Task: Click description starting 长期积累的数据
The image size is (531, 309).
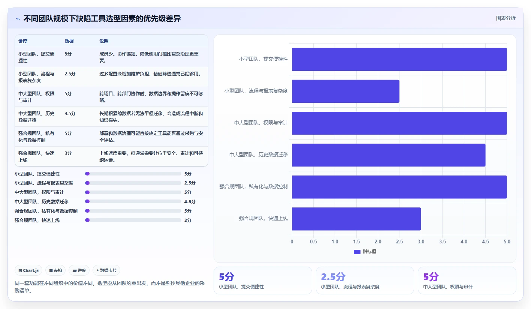Action: [x=151, y=117]
